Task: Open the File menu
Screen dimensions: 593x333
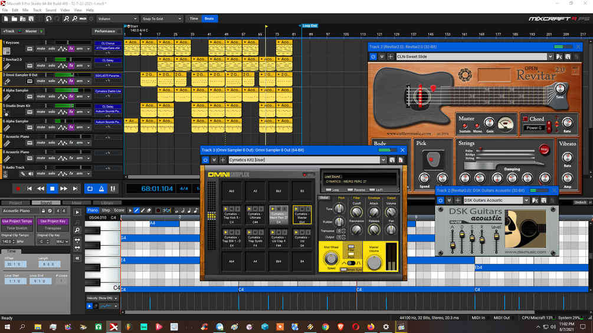Action: (5, 10)
